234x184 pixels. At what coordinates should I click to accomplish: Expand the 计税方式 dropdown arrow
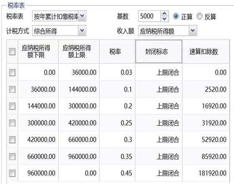coord(82,31)
